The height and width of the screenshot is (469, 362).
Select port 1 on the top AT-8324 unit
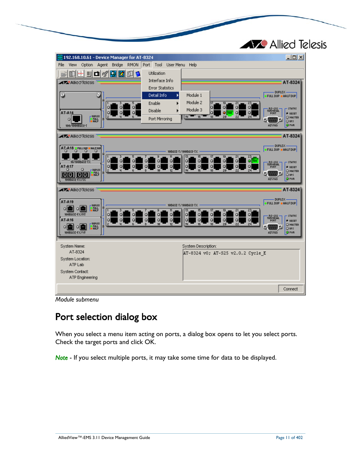coord(114,107)
